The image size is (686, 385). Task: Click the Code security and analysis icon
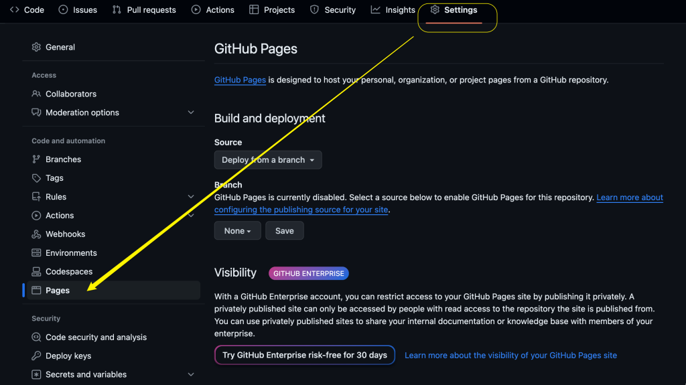click(x=36, y=337)
